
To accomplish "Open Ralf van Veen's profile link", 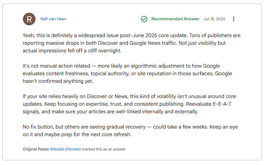I will tap(53, 19).
